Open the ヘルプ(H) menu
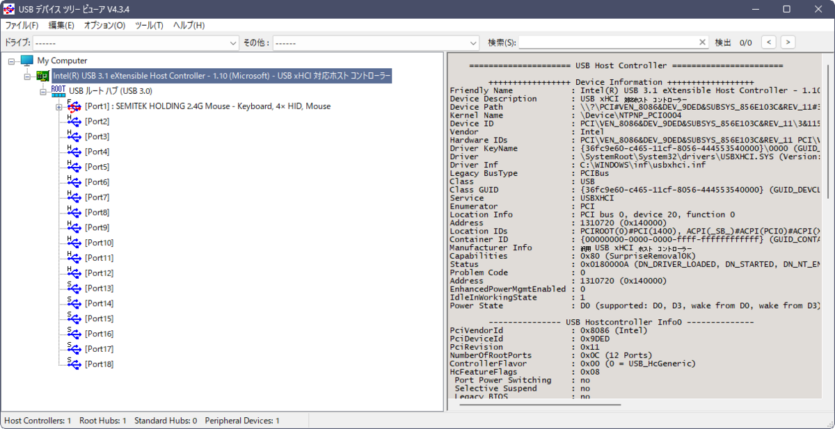Screen dimensions: 835x429 (x=189, y=26)
